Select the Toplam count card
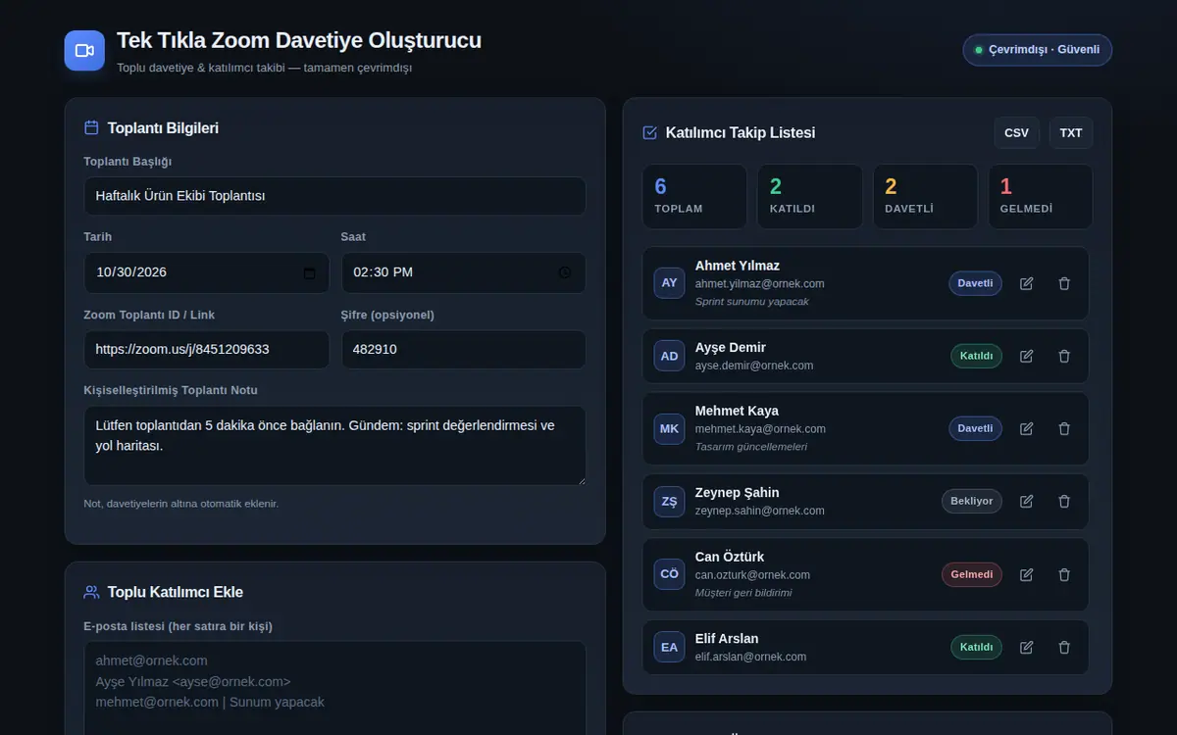 click(x=694, y=196)
